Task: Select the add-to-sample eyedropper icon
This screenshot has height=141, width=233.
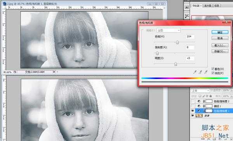Action: pos(200,72)
